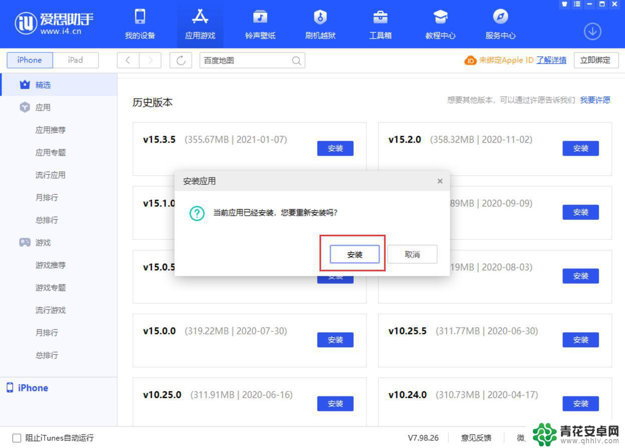Open the 了解详情 link
625x448 pixels.
[x=551, y=60]
